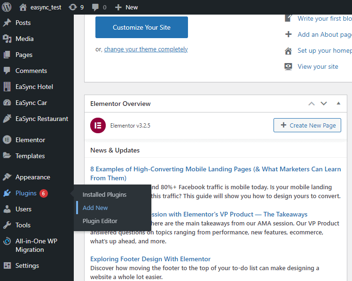Click the News & Updates heading
This screenshot has height=281, width=352.
115,150
